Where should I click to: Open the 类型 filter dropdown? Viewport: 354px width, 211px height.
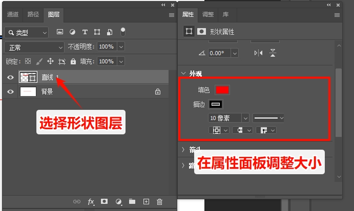point(27,32)
